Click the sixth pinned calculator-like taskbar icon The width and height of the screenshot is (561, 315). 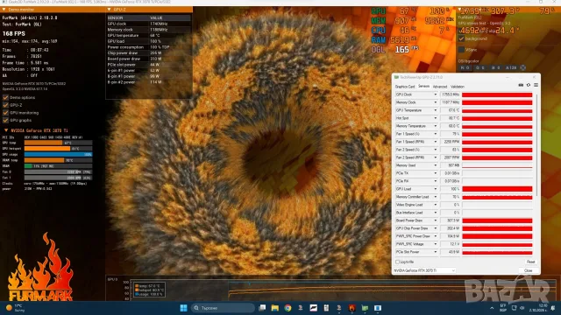pyautogui.click(x=326, y=308)
